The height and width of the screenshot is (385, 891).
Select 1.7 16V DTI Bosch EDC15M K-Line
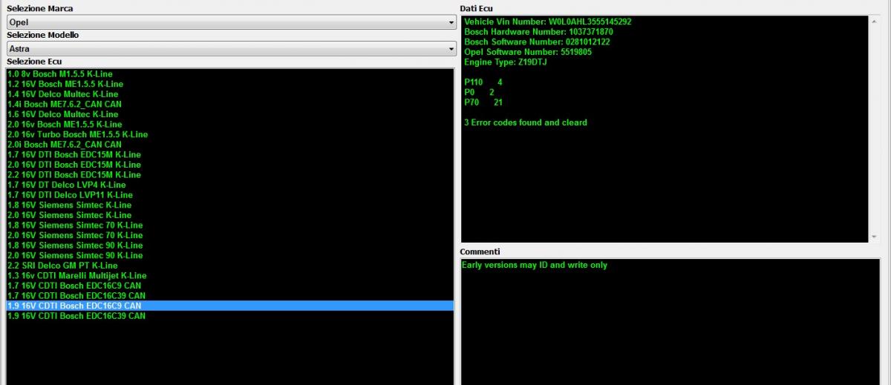coord(230,154)
